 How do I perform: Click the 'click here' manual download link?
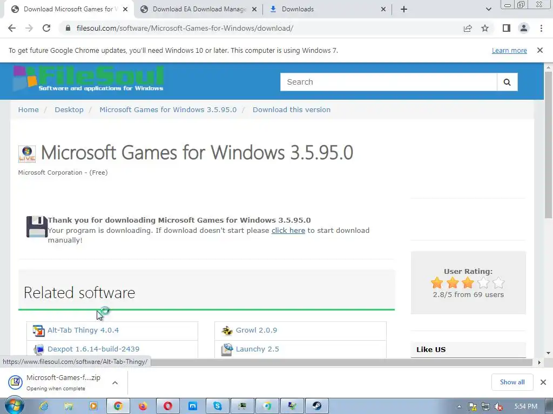(288, 230)
